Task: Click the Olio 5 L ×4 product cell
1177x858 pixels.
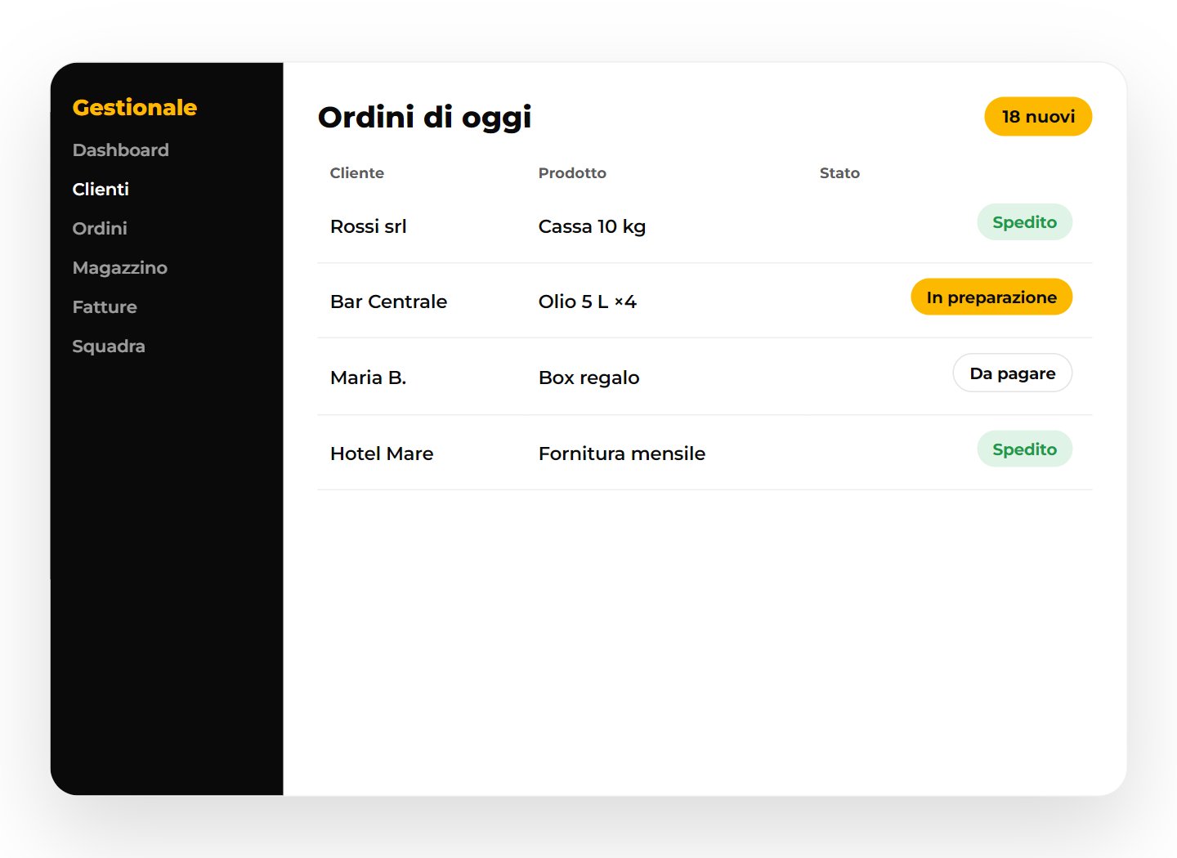Action: (587, 302)
